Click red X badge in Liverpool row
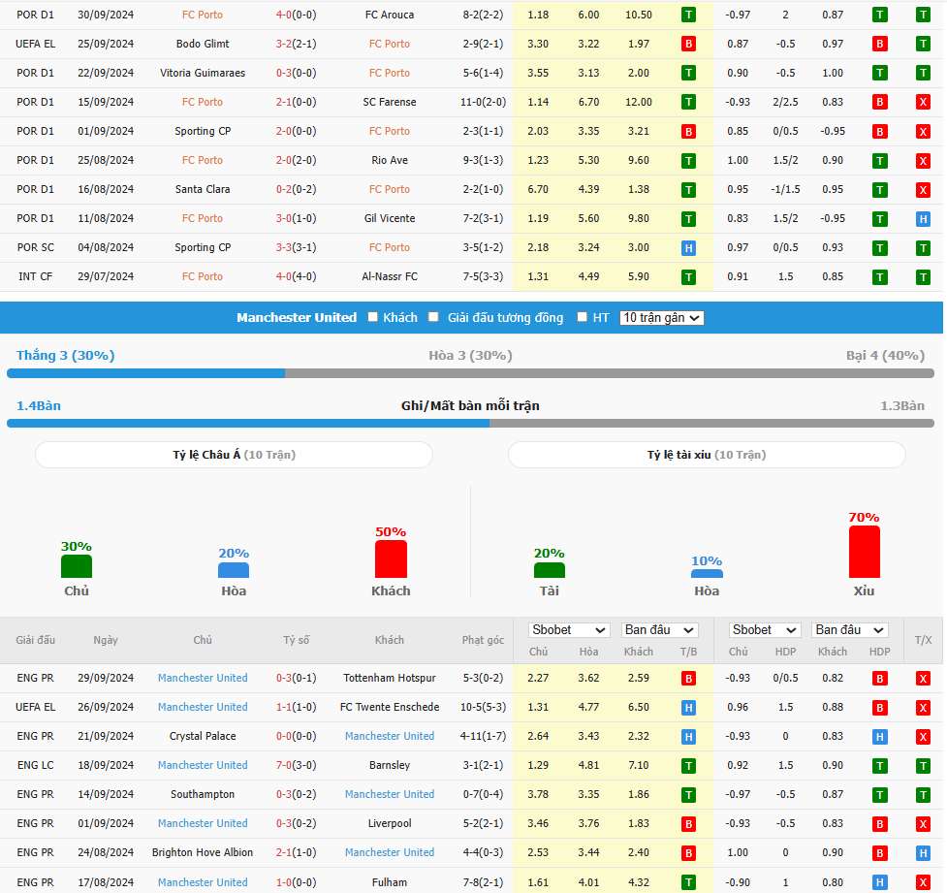This screenshot has width=947, height=893. (x=923, y=823)
